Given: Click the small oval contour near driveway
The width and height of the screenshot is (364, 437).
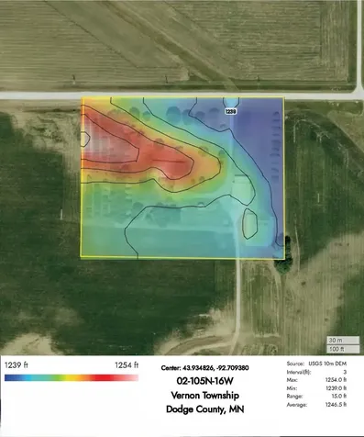Looking at the screenshot, I should pyautogui.click(x=250, y=224).
